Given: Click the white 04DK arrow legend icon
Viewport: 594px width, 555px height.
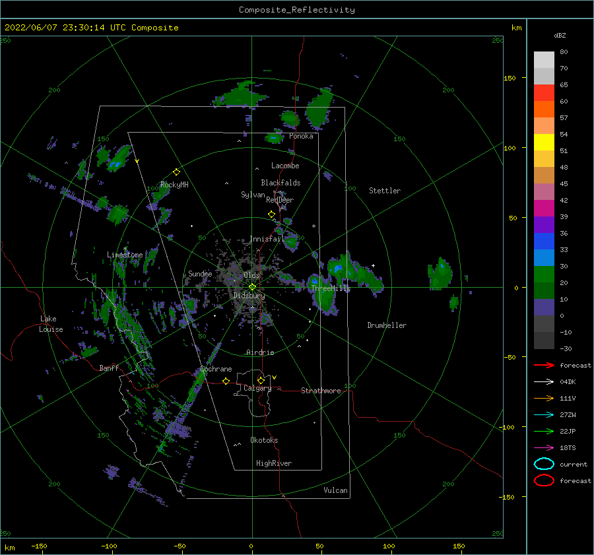Looking at the screenshot, I should point(544,381).
